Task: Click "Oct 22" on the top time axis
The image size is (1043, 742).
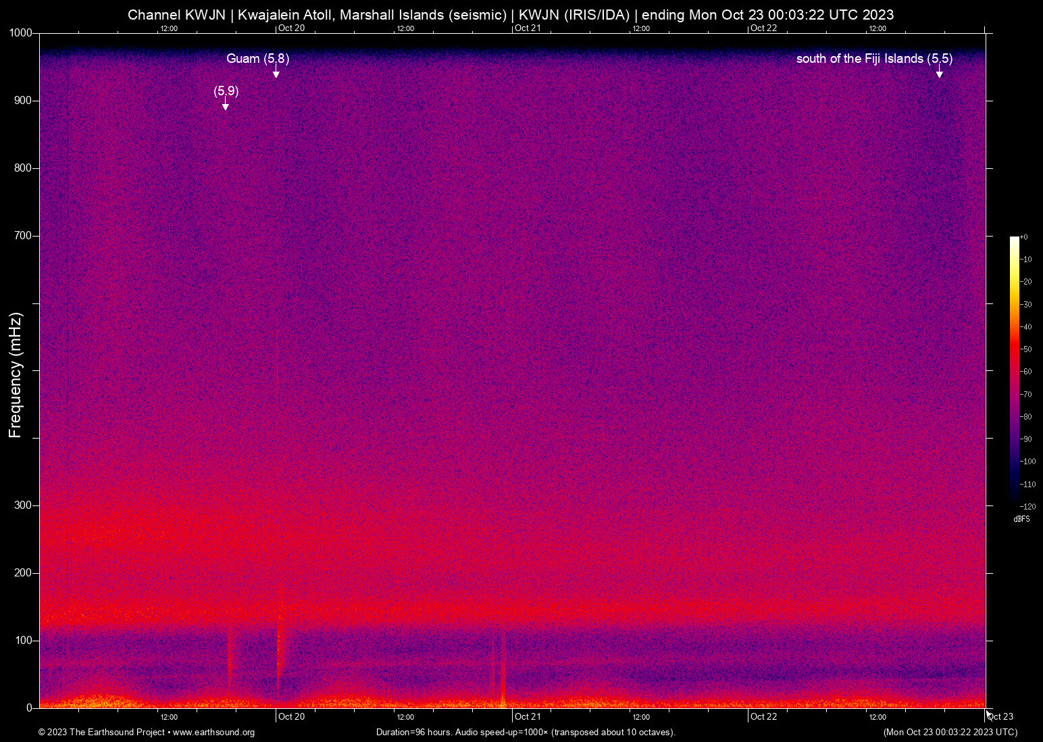Action: point(764,28)
